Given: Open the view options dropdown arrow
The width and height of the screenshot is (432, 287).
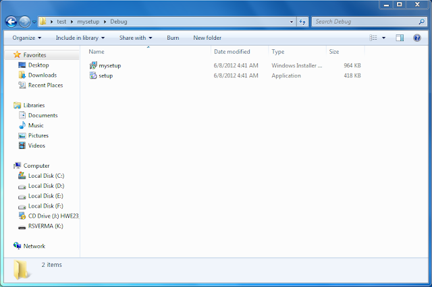Looking at the screenshot, I should point(383,38).
